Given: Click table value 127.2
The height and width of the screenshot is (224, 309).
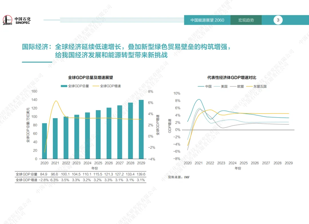Looking at the screenshot, I should [x=119, y=174].
